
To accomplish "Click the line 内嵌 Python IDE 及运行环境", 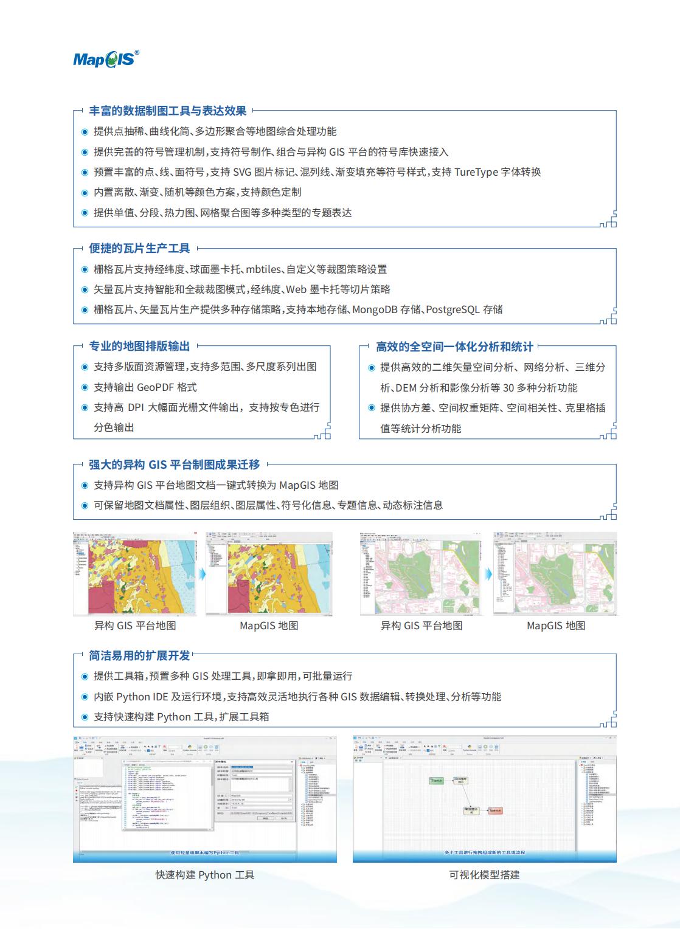I will [x=297, y=697].
